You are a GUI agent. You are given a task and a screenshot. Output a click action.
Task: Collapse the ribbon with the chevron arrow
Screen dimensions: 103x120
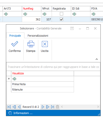click(97, 59)
